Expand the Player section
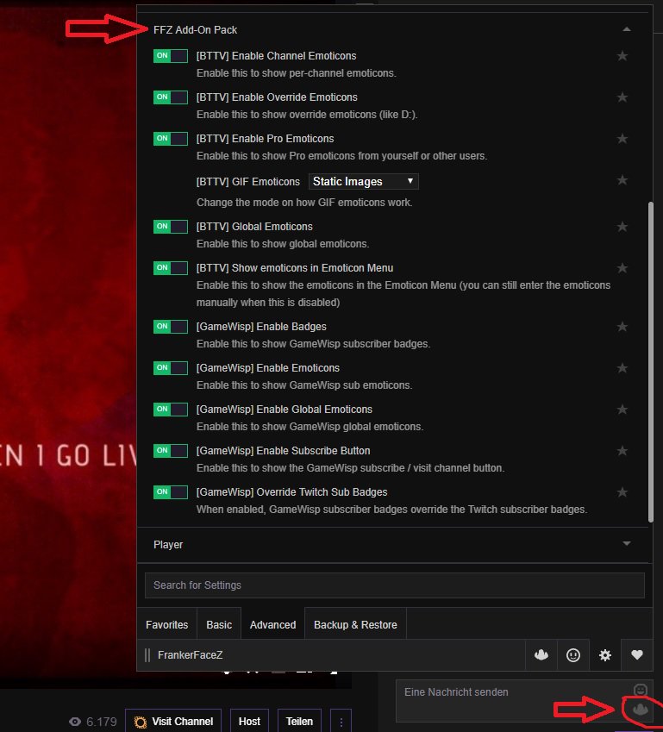Image resolution: width=663 pixels, height=732 pixels. tap(627, 543)
